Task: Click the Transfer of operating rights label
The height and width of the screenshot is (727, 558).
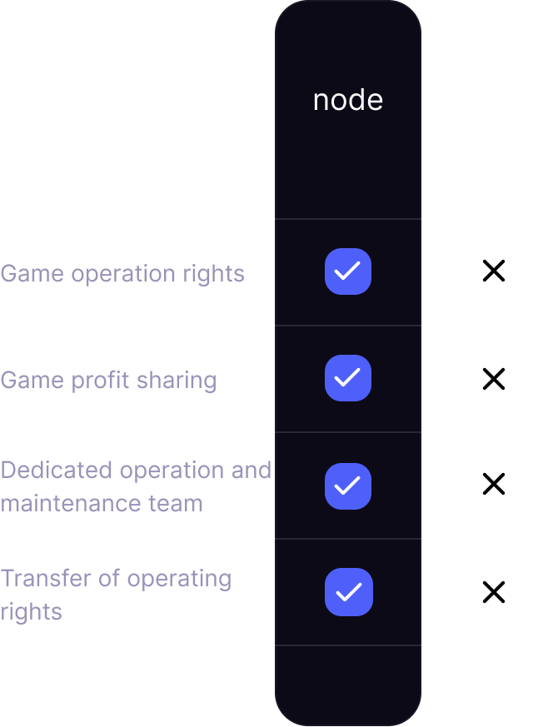Action: [116, 595]
